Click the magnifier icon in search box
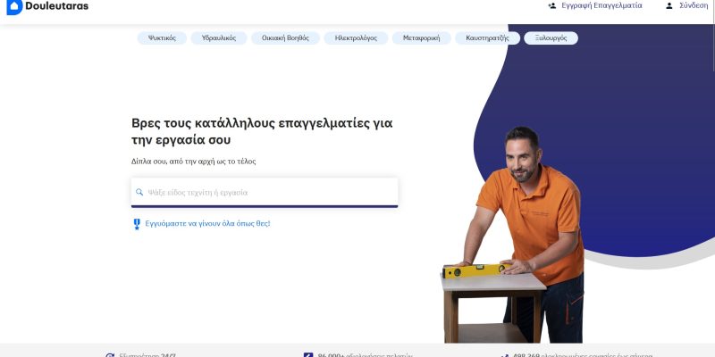The width and height of the screenshot is (715, 357). (139, 192)
